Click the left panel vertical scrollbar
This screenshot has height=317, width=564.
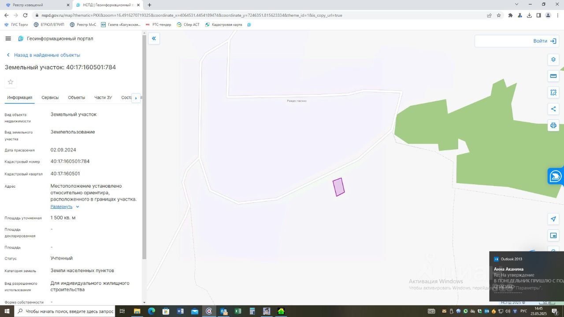click(x=144, y=147)
